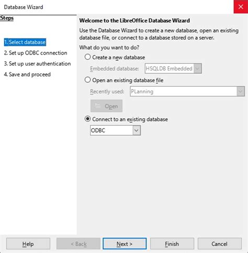Screen dimensions: 248x253
Task: Open Set up user authentication step
Action: tap(37, 64)
